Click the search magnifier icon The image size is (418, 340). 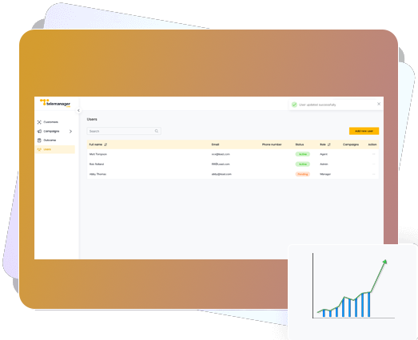[157, 131]
